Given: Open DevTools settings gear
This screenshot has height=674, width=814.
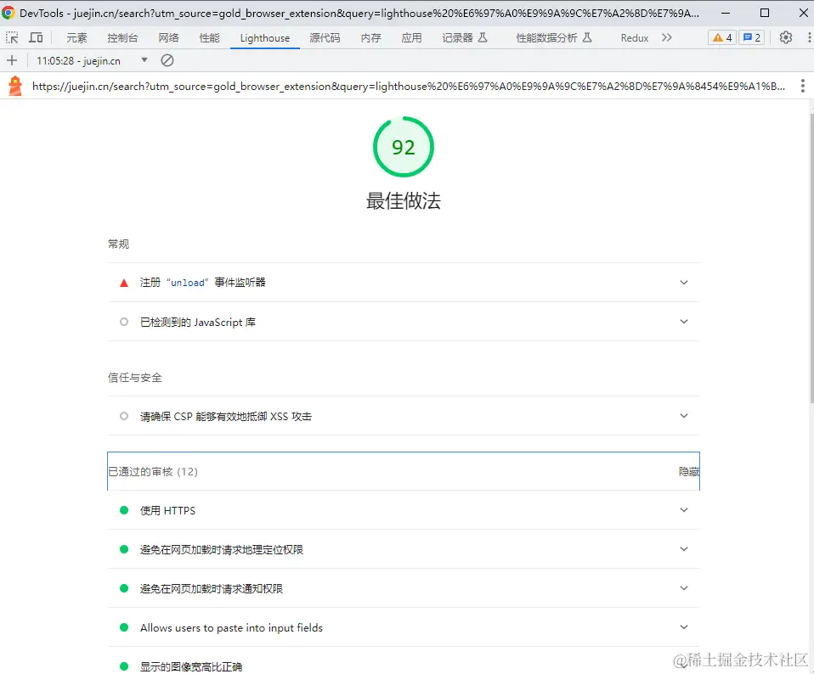Looking at the screenshot, I should point(785,37).
